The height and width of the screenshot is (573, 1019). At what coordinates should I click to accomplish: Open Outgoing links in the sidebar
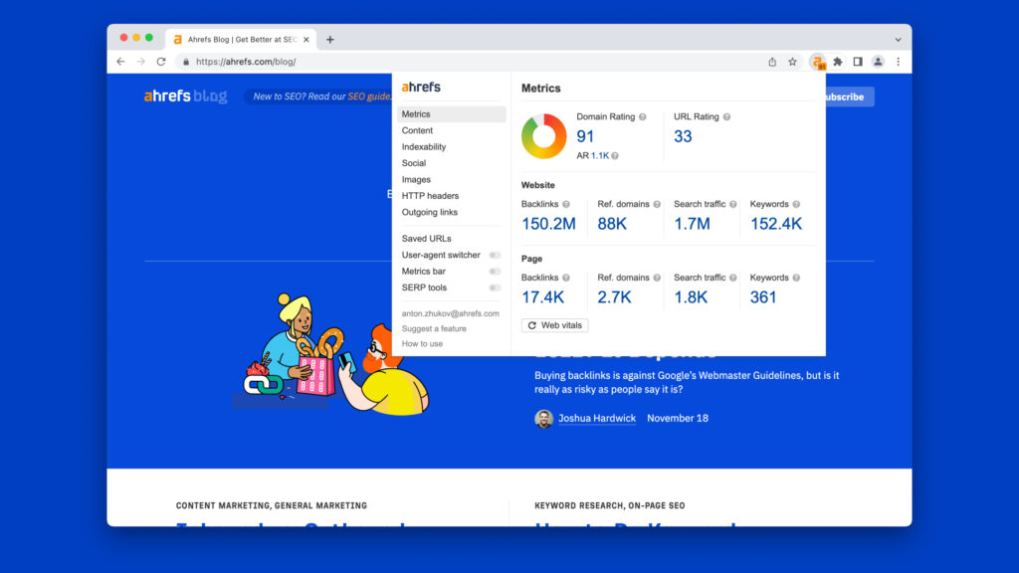[x=430, y=212]
